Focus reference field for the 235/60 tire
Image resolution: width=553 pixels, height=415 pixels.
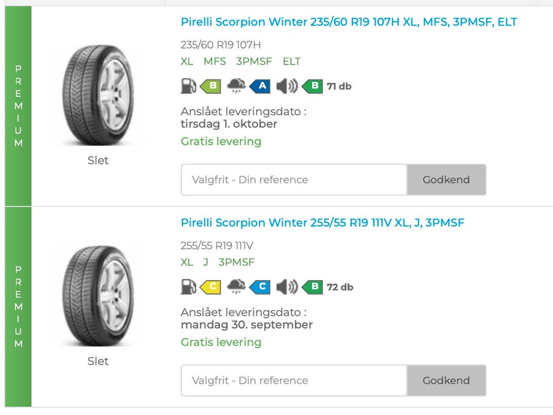click(294, 180)
